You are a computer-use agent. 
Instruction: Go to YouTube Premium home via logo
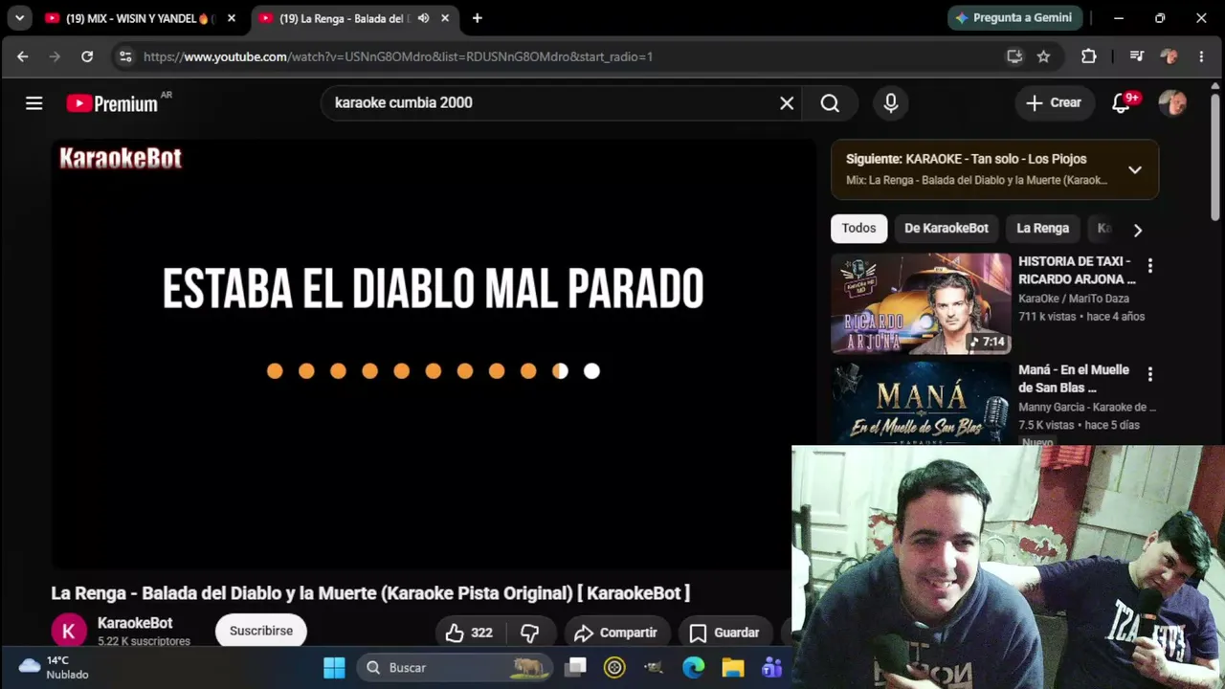113,103
